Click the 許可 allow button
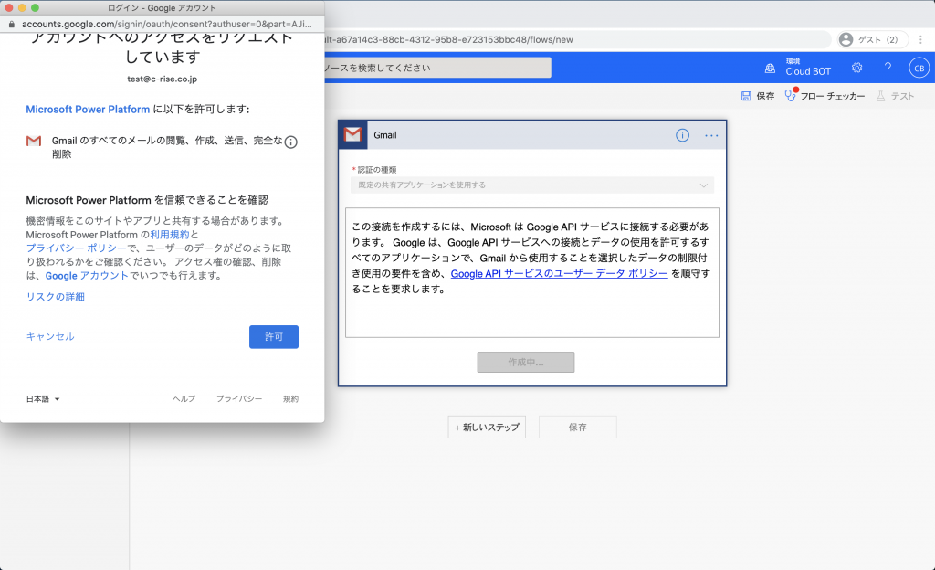935x570 pixels. [x=274, y=337]
